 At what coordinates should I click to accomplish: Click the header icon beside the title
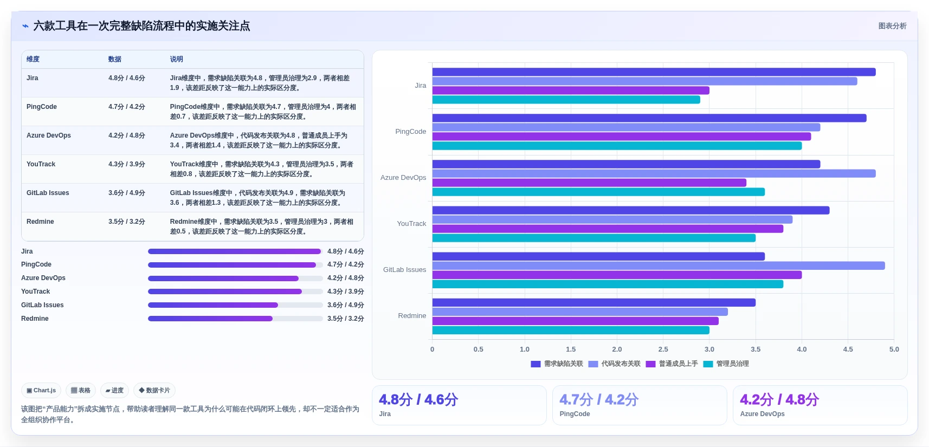[25, 26]
